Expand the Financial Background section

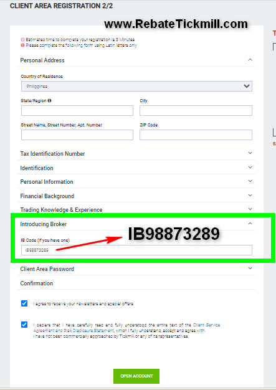click(136, 196)
